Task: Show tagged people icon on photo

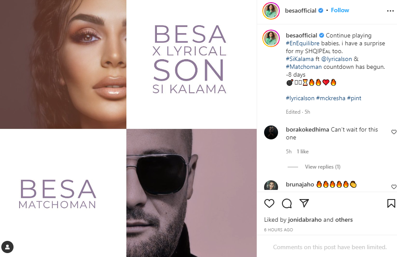Action: (x=7, y=247)
